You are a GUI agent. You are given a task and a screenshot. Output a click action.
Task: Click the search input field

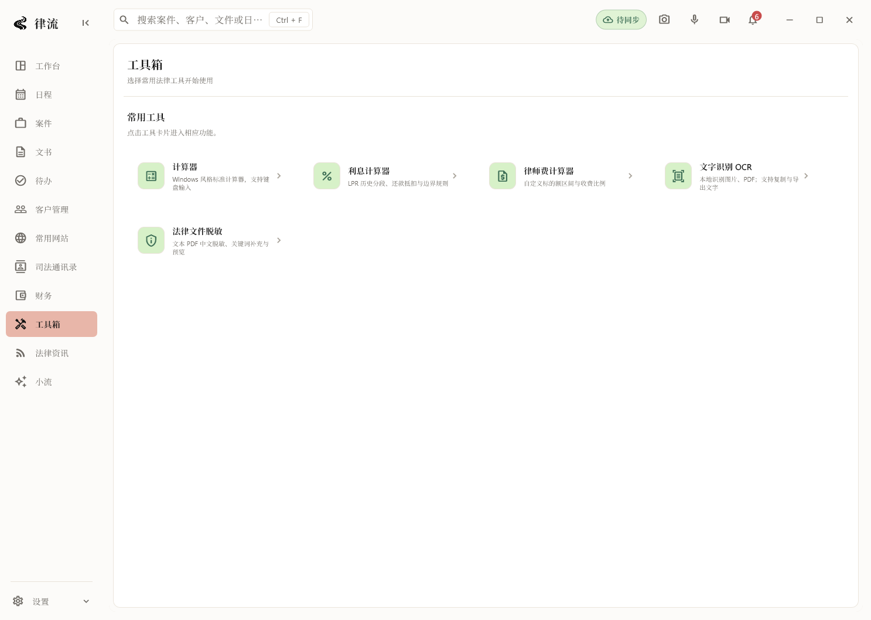click(x=213, y=20)
